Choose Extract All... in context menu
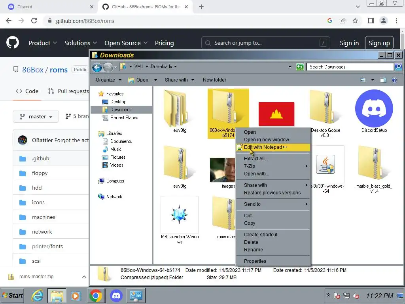This screenshot has height=304, width=405. tap(273, 159)
